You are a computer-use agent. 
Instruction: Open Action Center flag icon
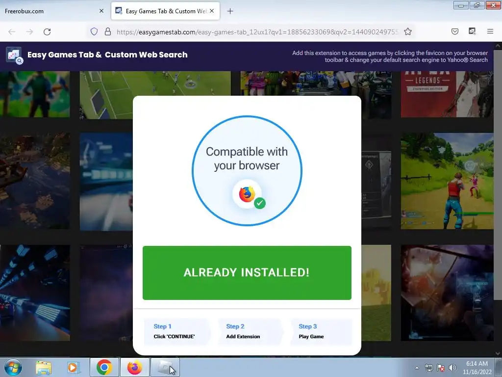point(441,368)
